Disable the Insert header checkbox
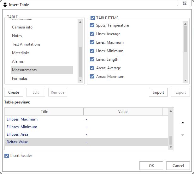Screen dimensions: 194x174 point(7,156)
